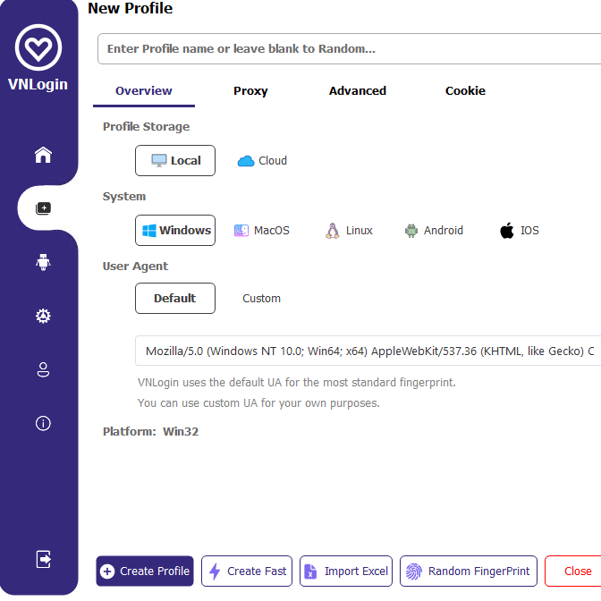Choose IOS as the system

520,231
